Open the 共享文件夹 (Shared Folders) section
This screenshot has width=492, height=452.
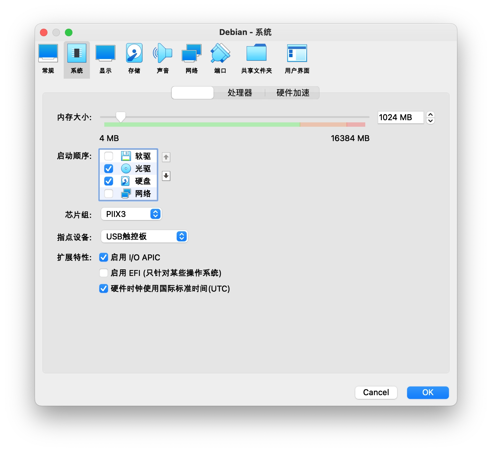(257, 60)
